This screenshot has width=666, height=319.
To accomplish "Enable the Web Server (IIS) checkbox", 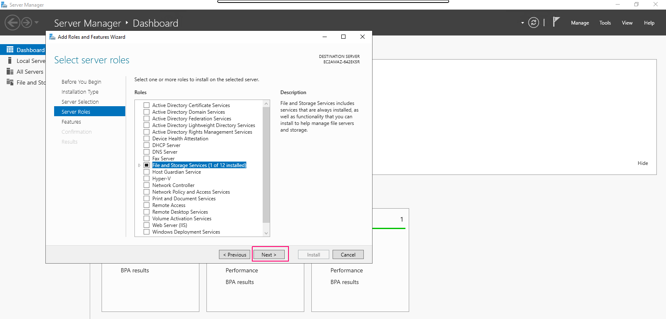I will [x=147, y=225].
